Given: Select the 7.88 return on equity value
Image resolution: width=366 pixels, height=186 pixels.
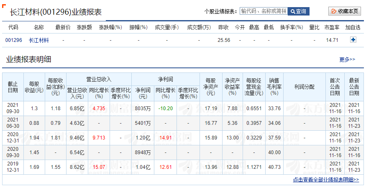Looking at the screenshot, I should click(232, 108).
